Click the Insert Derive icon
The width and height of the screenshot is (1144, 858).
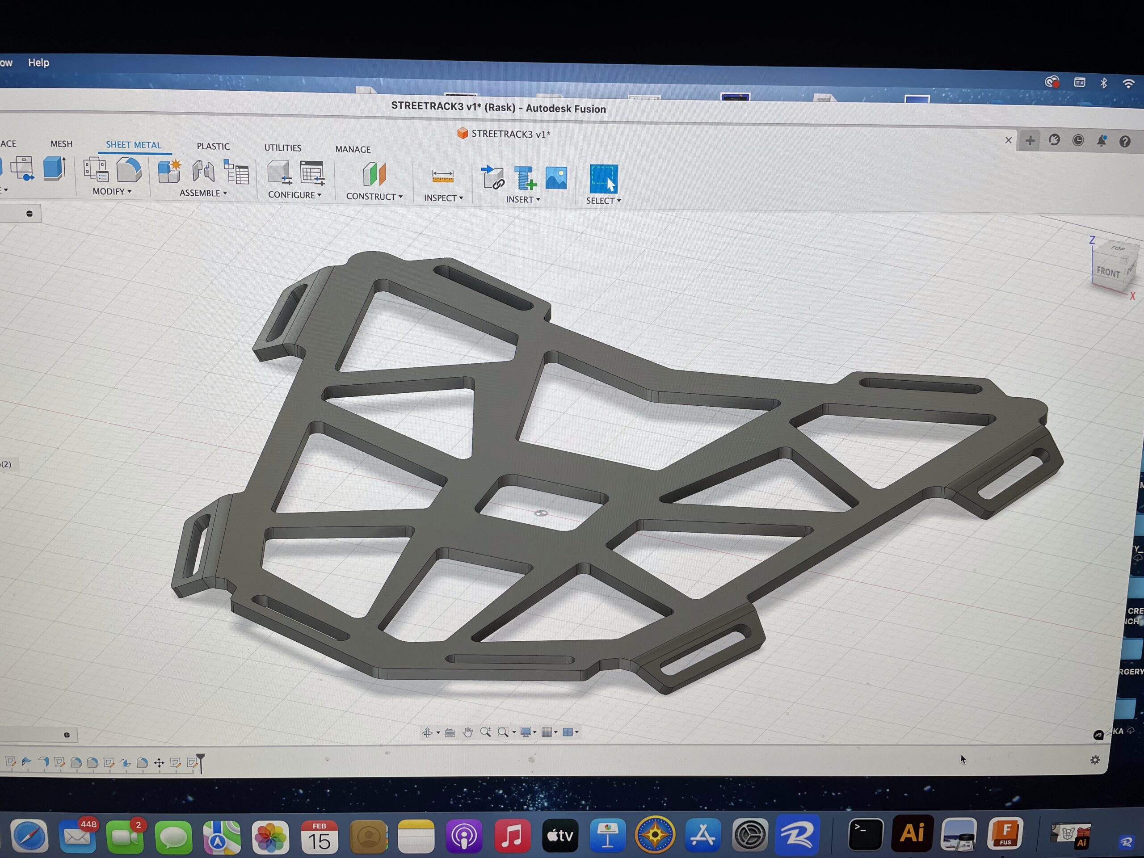tap(492, 177)
